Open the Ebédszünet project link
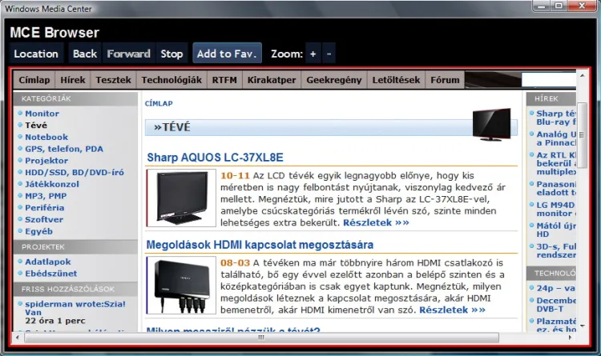The width and height of the screenshot is (601, 356). coord(51,274)
